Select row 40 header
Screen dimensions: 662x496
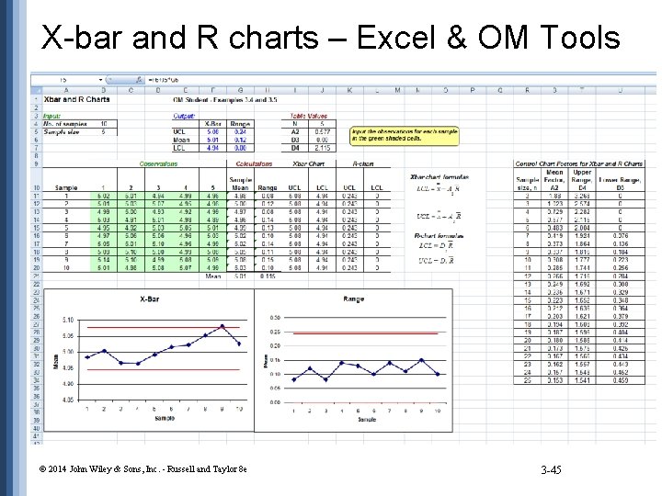click(x=36, y=429)
